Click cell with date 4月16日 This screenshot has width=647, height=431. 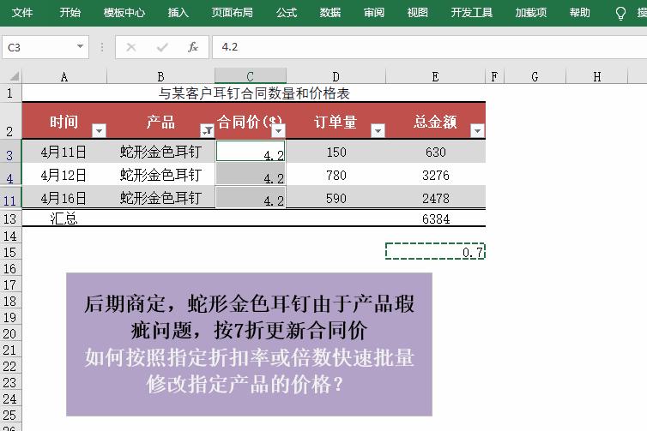64,198
